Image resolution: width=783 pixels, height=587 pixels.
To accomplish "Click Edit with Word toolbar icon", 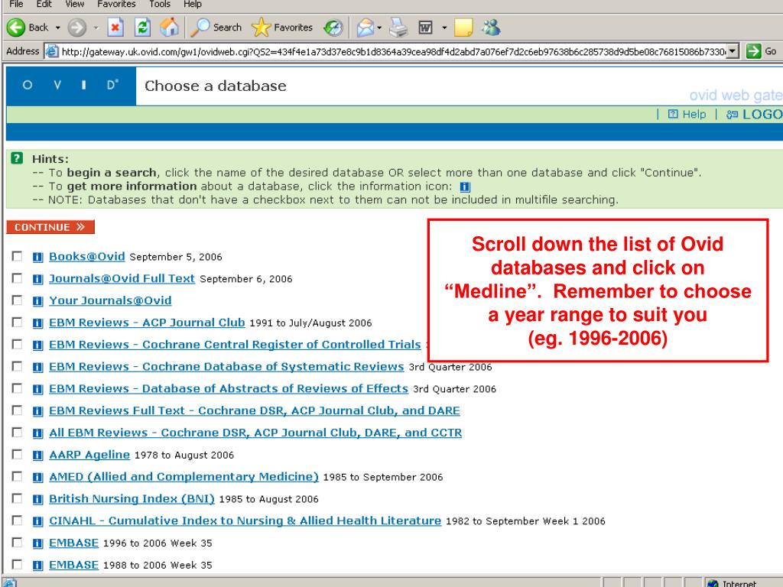I will coord(425,28).
